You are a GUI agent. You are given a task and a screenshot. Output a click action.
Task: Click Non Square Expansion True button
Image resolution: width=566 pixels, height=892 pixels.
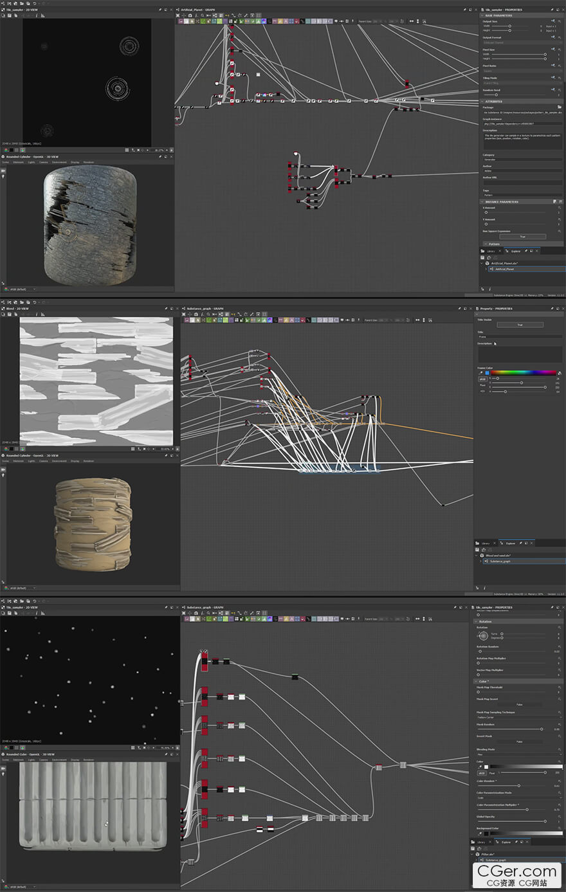[x=522, y=237]
